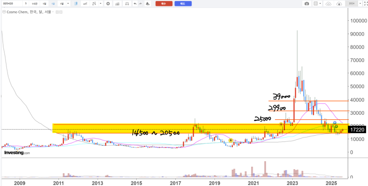Click the square chart layout icon

pyautogui.click(x=315, y=3)
